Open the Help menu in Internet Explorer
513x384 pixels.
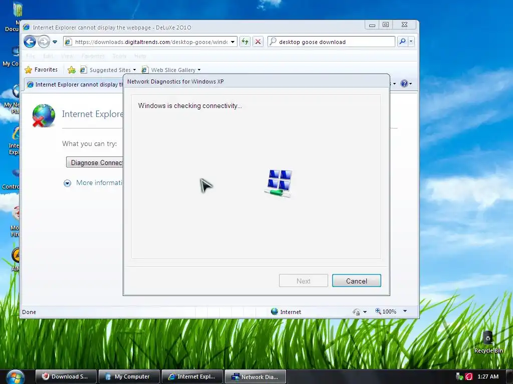pyautogui.click(x=140, y=56)
